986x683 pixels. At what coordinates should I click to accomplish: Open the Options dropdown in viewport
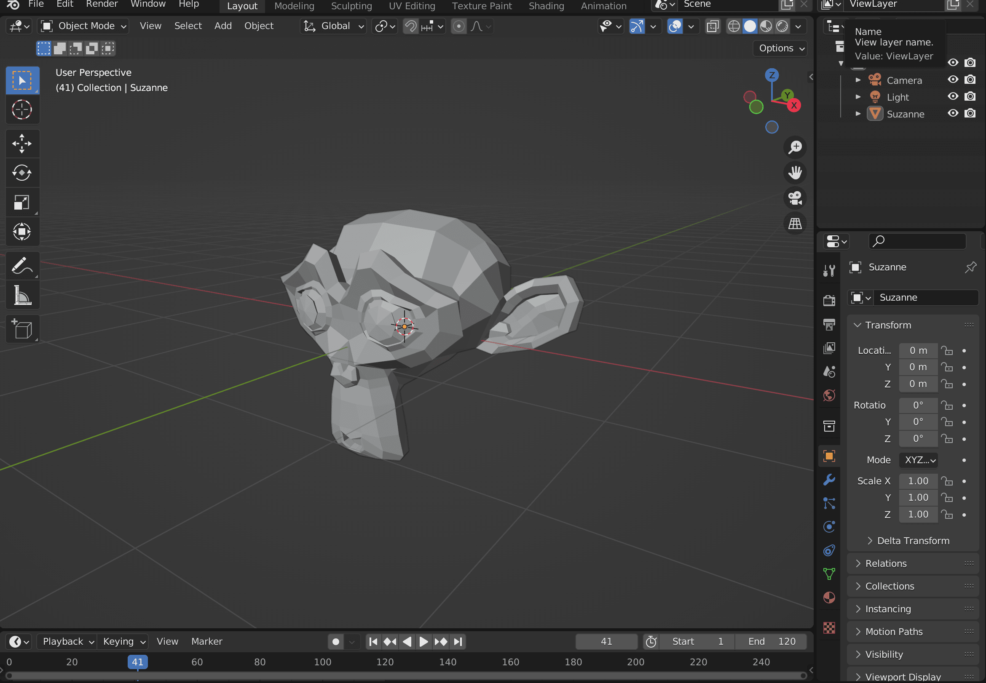[x=780, y=48]
